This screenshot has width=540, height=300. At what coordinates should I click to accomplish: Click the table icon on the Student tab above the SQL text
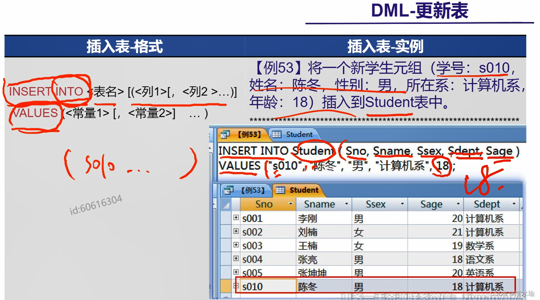click(277, 134)
